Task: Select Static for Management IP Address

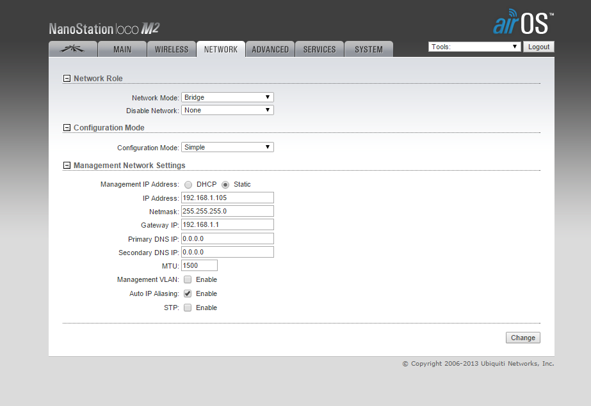Action: [225, 184]
